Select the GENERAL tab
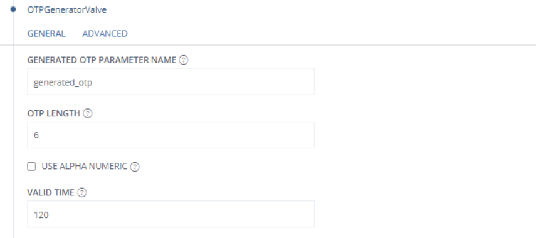Image resolution: width=536 pixels, height=238 pixels. tap(46, 34)
